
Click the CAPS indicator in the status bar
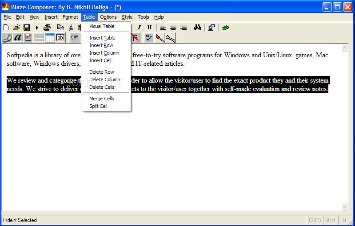315,220
